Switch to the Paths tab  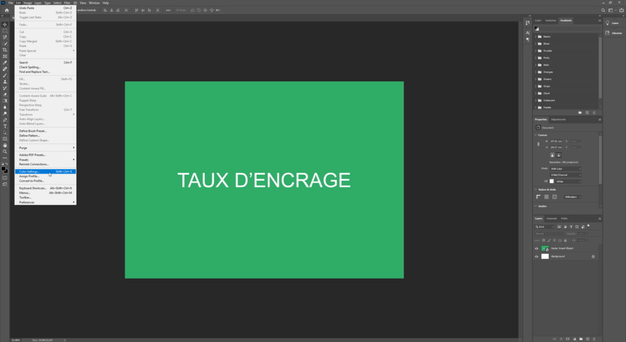tap(564, 219)
